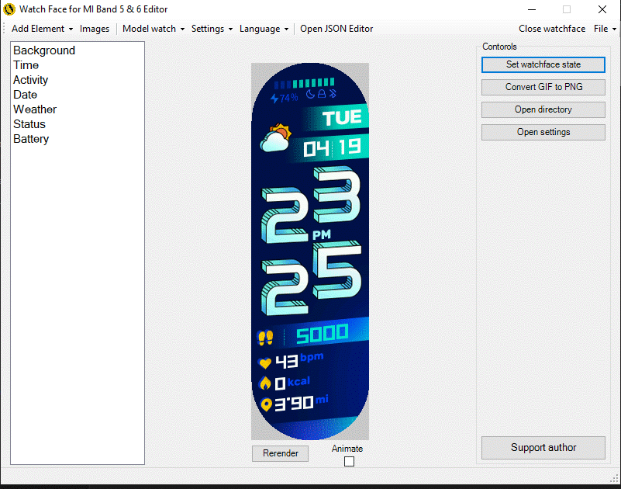Screen dimensions: 621x489
Task: Enable the Animate checkbox
Action: tap(349, 462)
